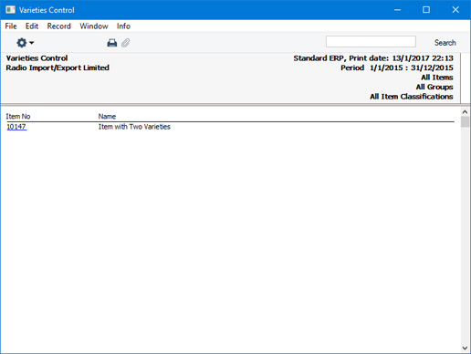The image size is (471, 354).
Task: Open the Info menu
Action: coord(123,26)
